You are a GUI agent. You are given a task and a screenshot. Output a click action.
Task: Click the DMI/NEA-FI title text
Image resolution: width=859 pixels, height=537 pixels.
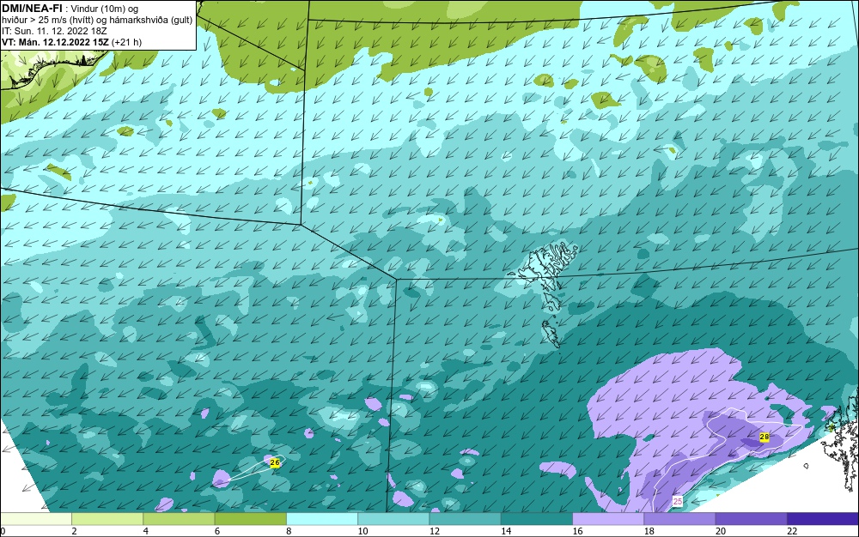click(32, 9)
